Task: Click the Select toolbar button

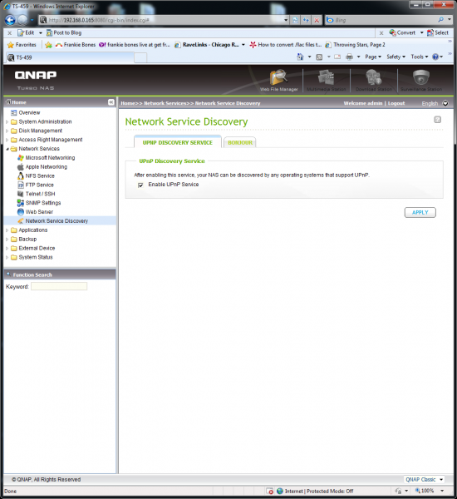Action: 438,32
